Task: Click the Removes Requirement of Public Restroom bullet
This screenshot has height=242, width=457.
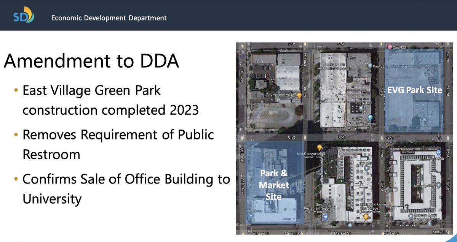Action: click(x=114, y=144)
